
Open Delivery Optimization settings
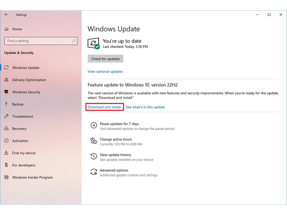point(29,80)
